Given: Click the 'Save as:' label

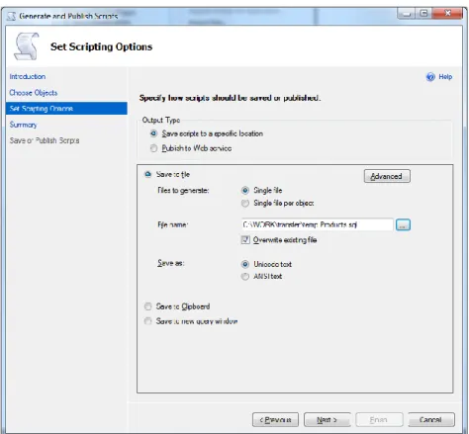Looking at the screenshot, I should (170, 263).
